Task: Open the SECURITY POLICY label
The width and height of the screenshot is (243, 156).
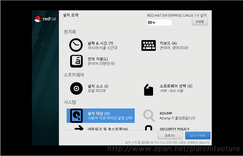Action: pos(174,129)
